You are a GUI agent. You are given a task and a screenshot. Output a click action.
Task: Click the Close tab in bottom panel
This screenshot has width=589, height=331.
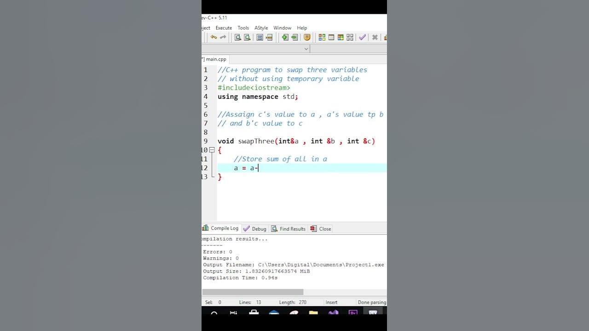click(x=321, y=228)
